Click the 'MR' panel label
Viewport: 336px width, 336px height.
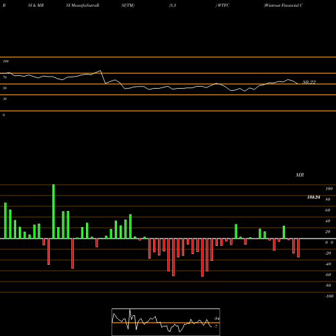(300, 175)
